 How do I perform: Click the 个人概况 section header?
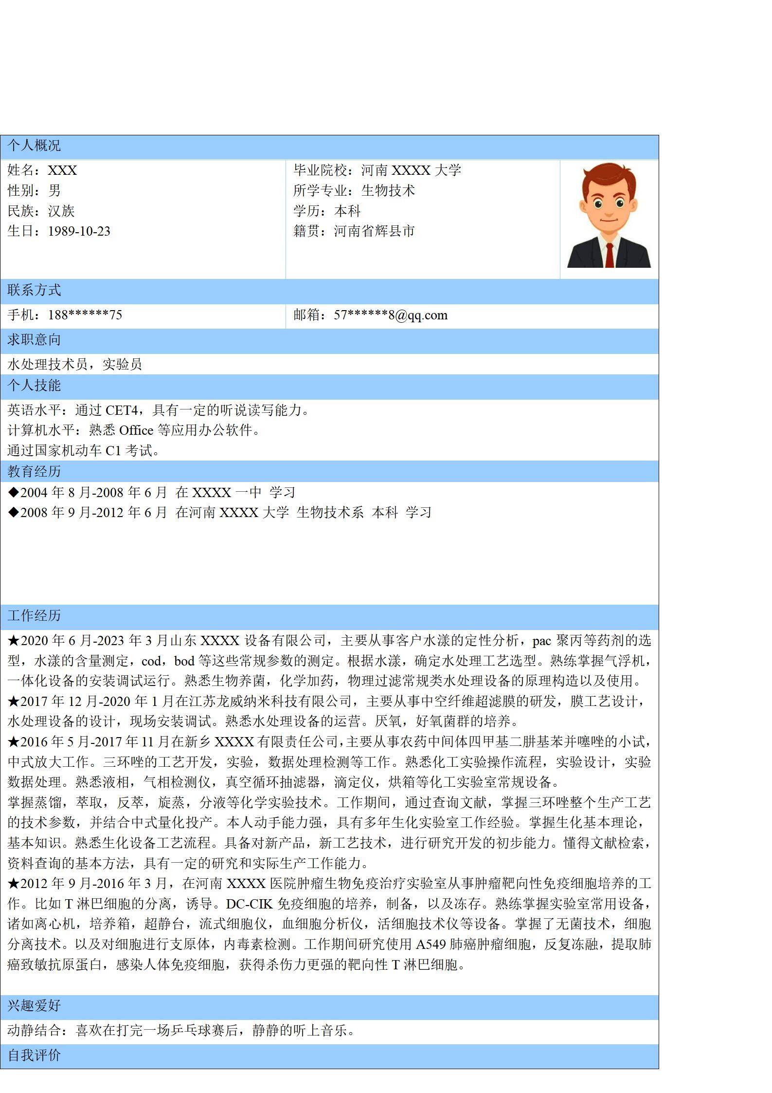click(34, 146)
